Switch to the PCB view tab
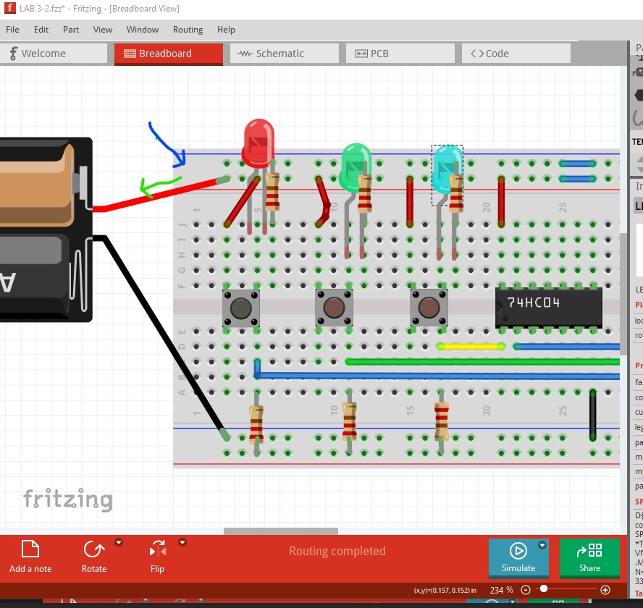 400,54
